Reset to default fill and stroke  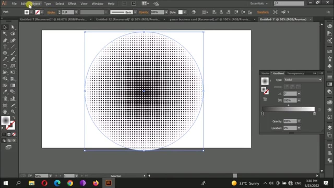pos(3,128)
